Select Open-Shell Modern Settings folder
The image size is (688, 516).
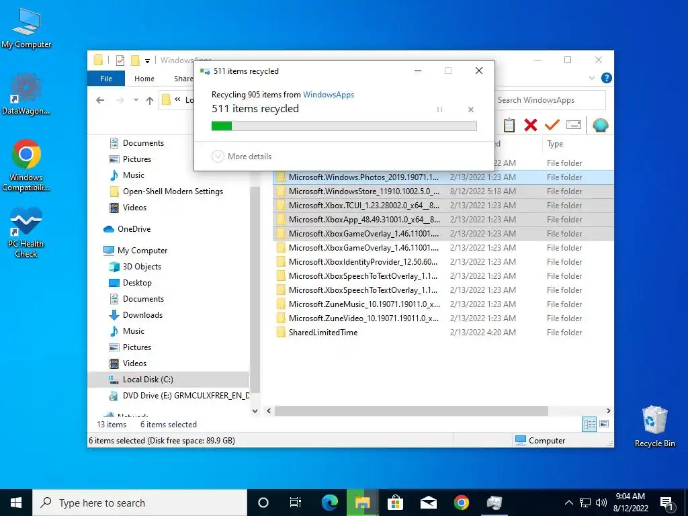(173, 191)
